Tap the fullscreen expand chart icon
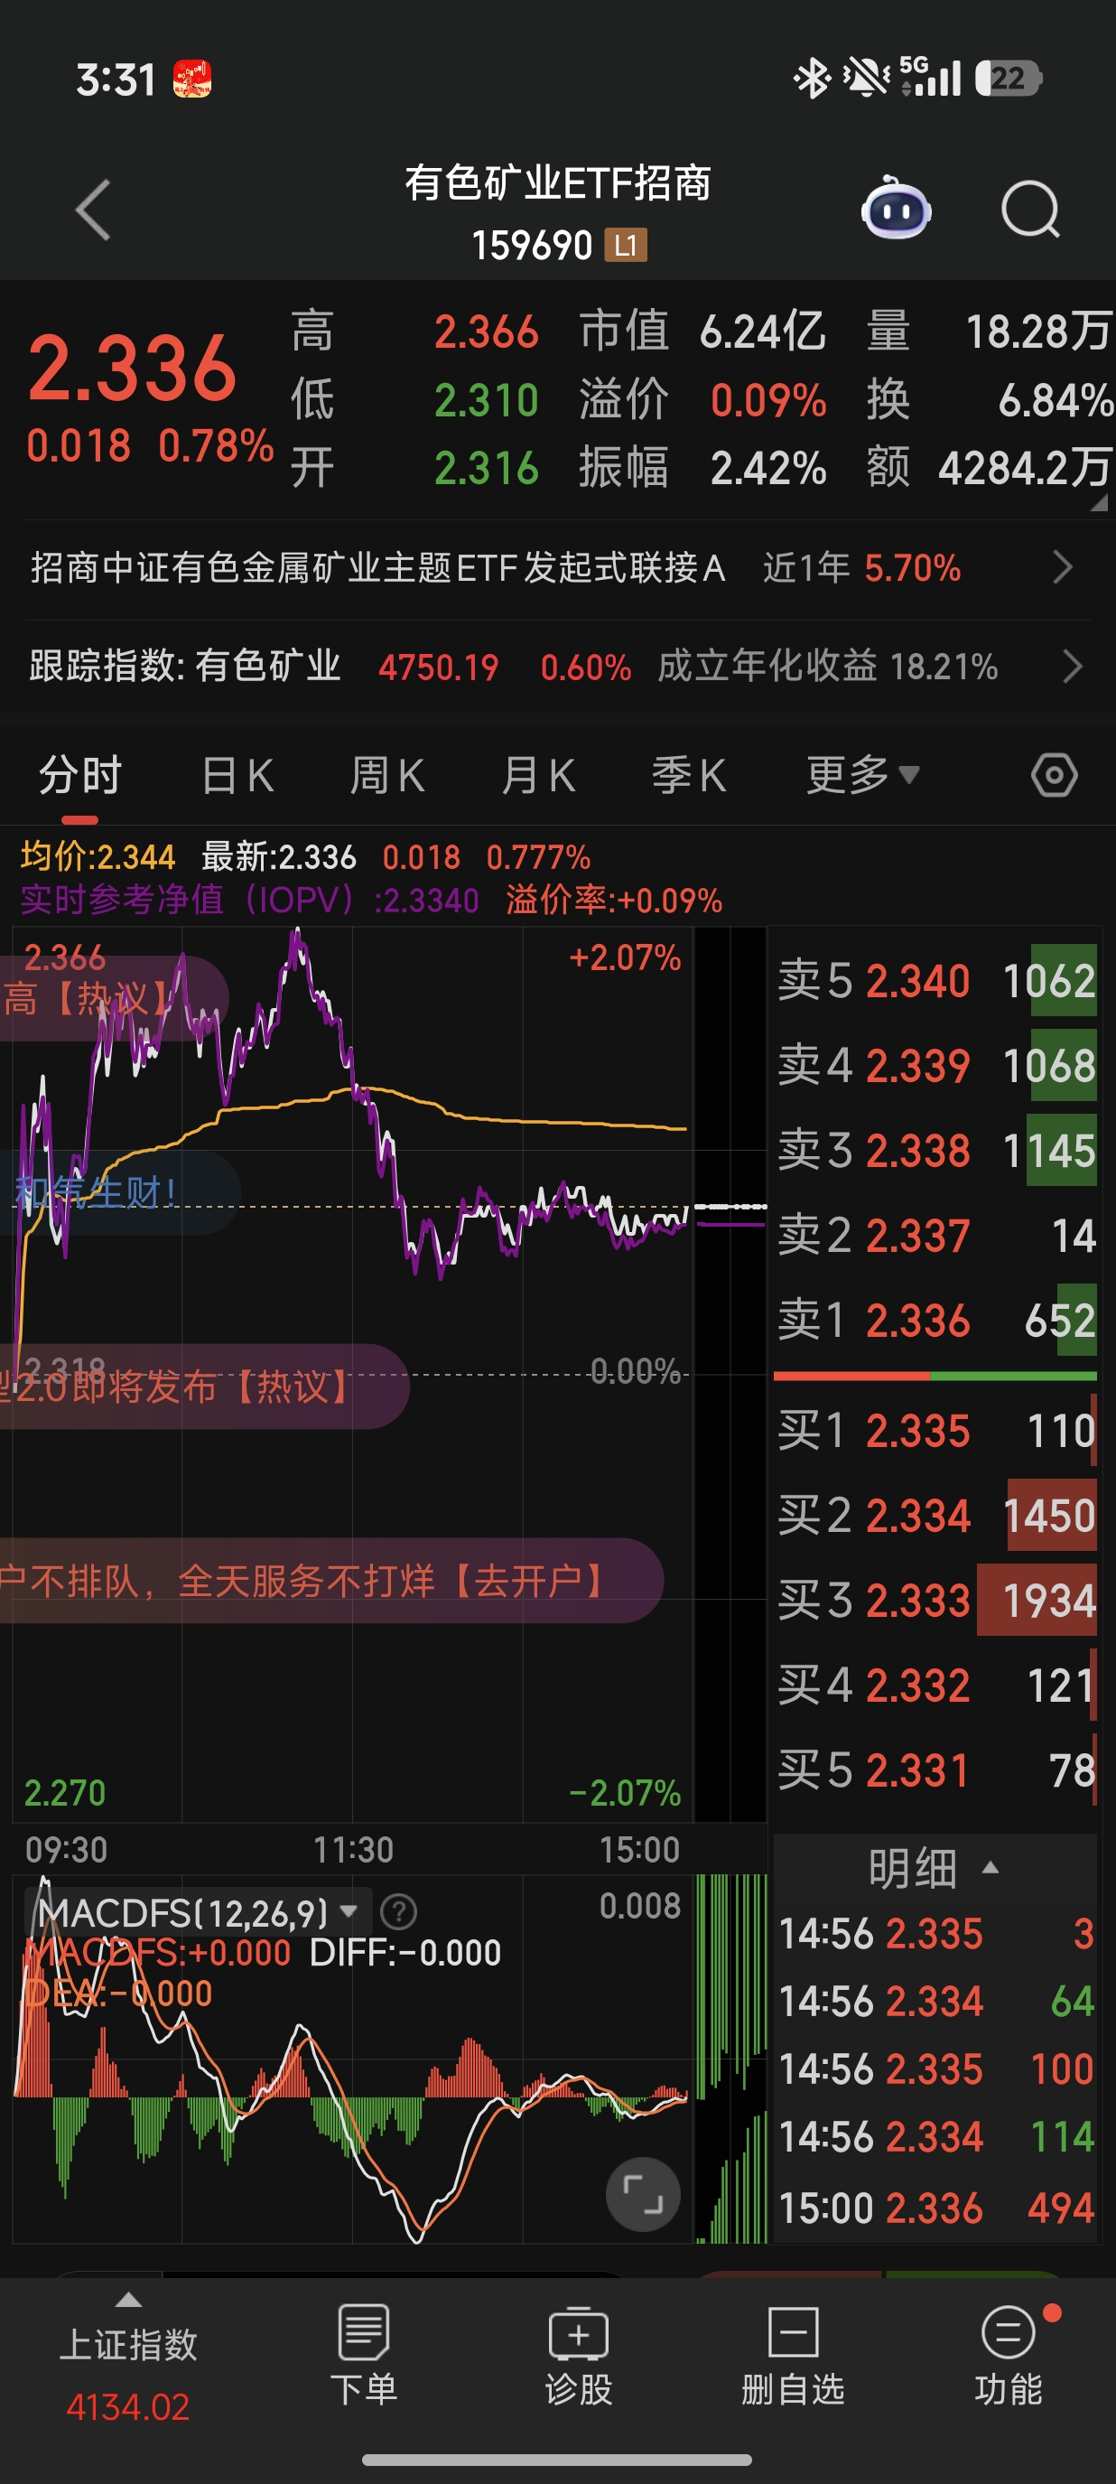1116x2484 pixels. [x=643, y=2194]
